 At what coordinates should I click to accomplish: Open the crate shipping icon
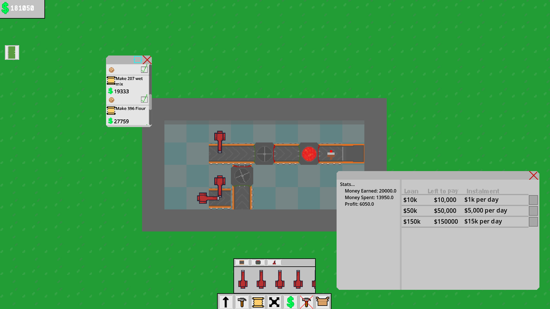click(x=323, y=302)
